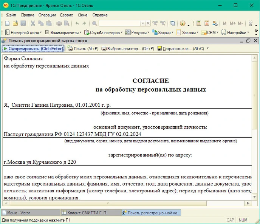Image resolution: width=260 pixels, height=224 pixels.
Task: Click the windows list icon in toolbar
Action: 173,23
